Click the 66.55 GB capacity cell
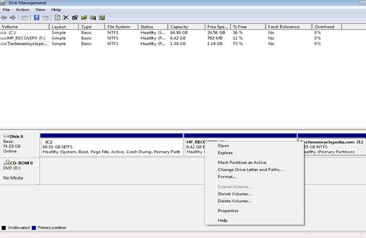The image size is (366, 238). [x=179, y=33]
